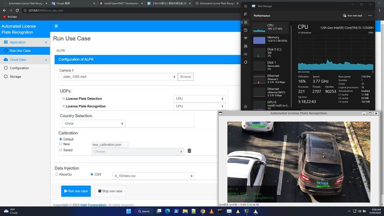This screenshot has width=384, height=216.
Task: Click the trash icon to delete saved calibration
Action: click(189, 151)
